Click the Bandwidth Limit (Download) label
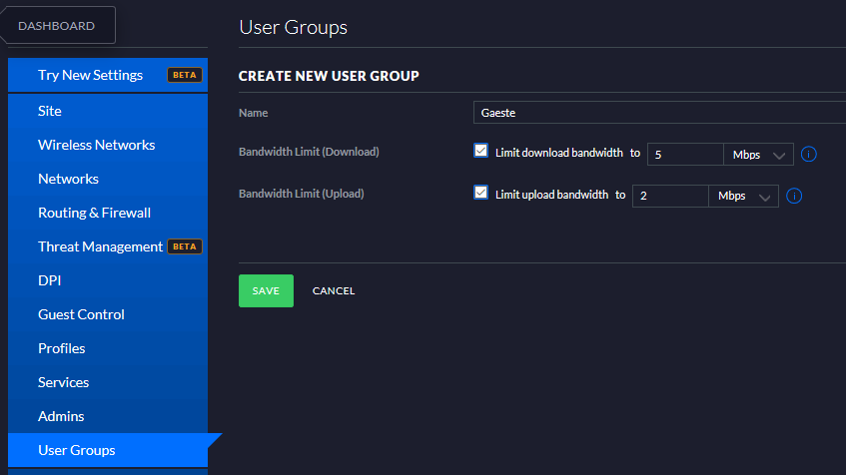The image size is (846, 475). click(x=309, y=152)
